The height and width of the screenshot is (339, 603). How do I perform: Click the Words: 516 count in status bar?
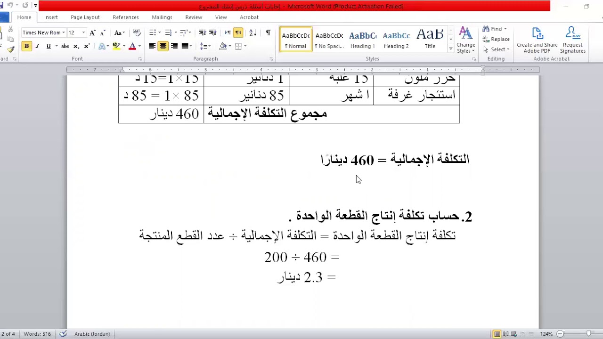click(37, 334)
